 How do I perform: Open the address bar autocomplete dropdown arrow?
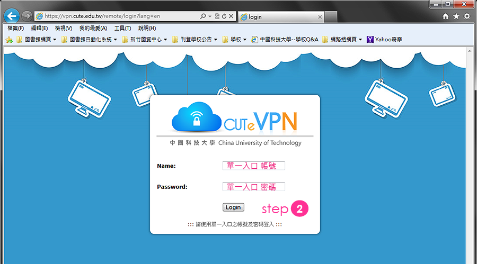pos(210,16)
